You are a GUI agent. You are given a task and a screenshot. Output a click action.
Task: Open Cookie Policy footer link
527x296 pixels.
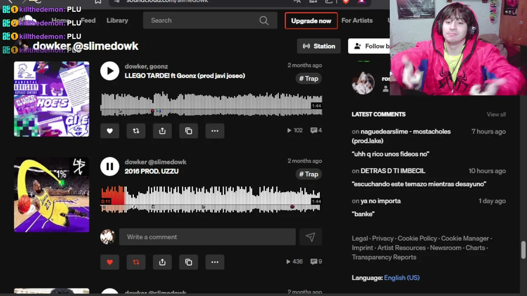pos(417,238)
